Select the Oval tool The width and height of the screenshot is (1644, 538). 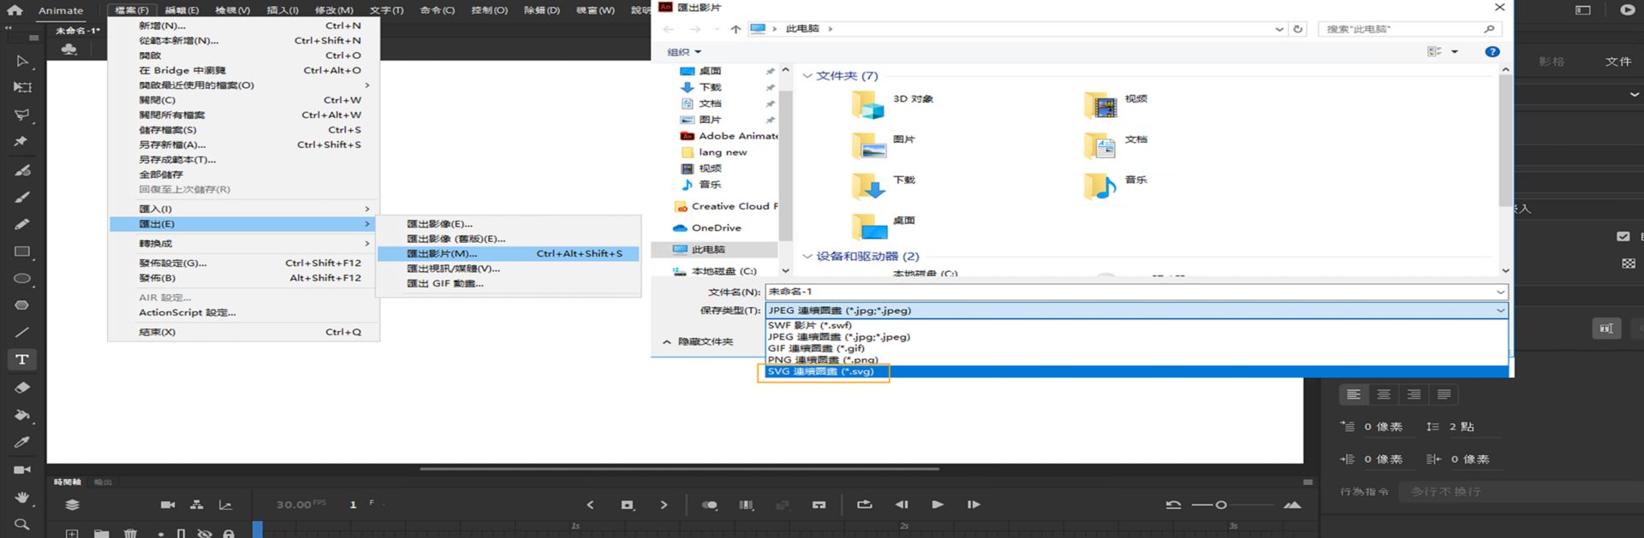point(22,278)
